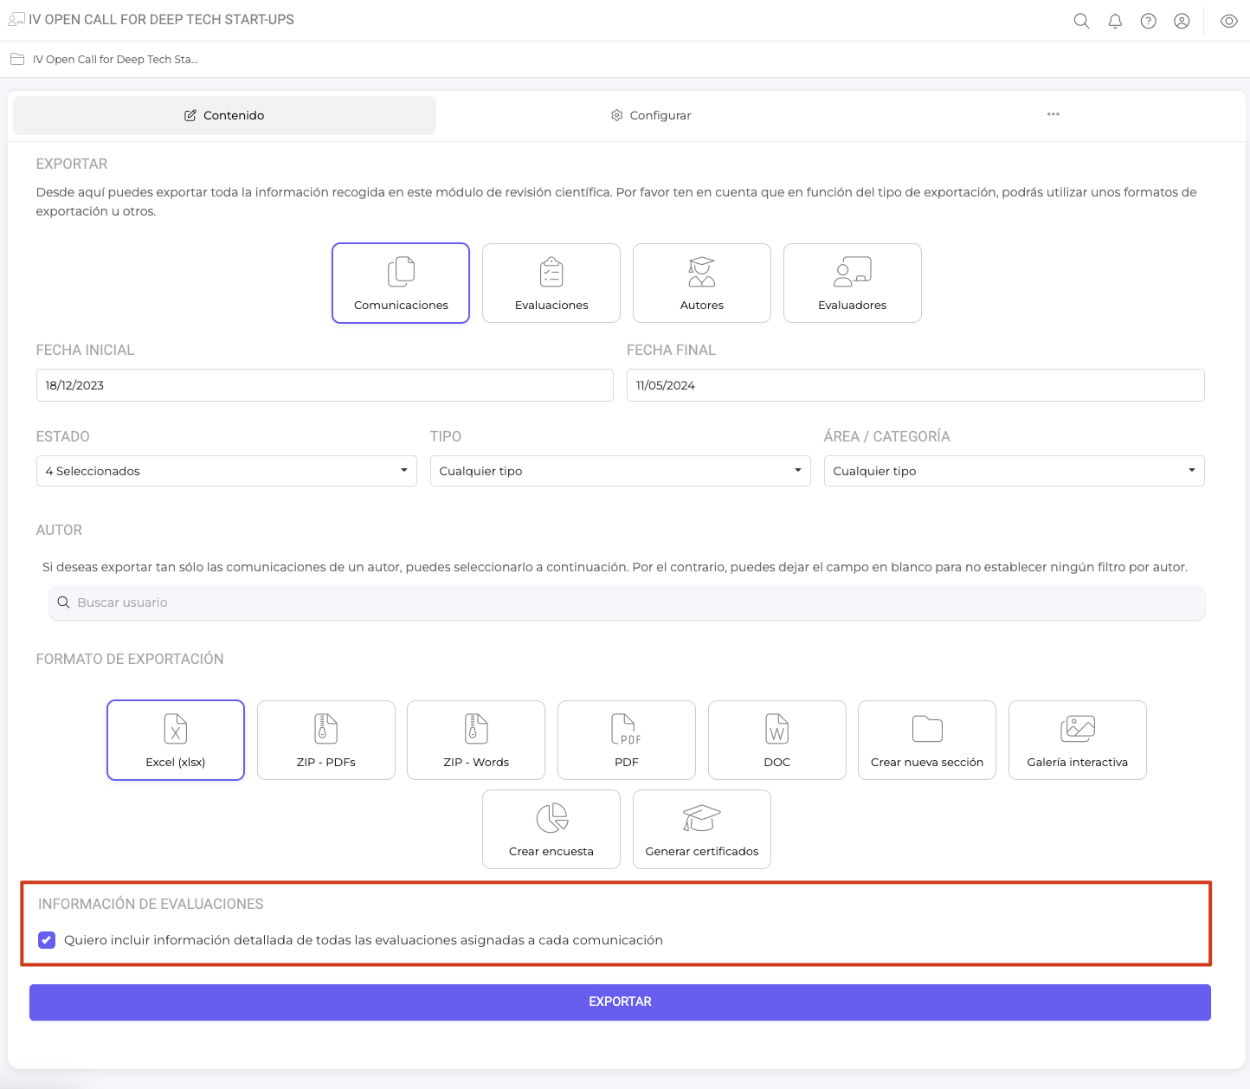This screenshot has height=1089, width=1250.
Task: Open the search magnifier in the header
Action: tap(1081, 21)
